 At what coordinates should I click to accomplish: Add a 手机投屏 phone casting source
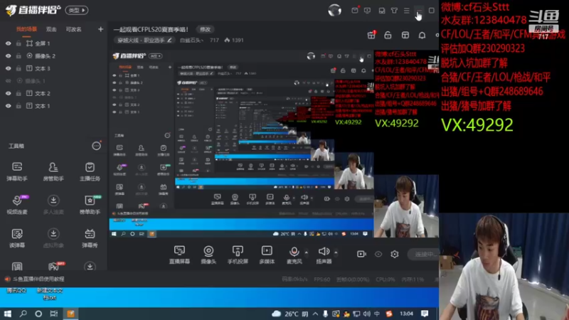click(238, 255)
